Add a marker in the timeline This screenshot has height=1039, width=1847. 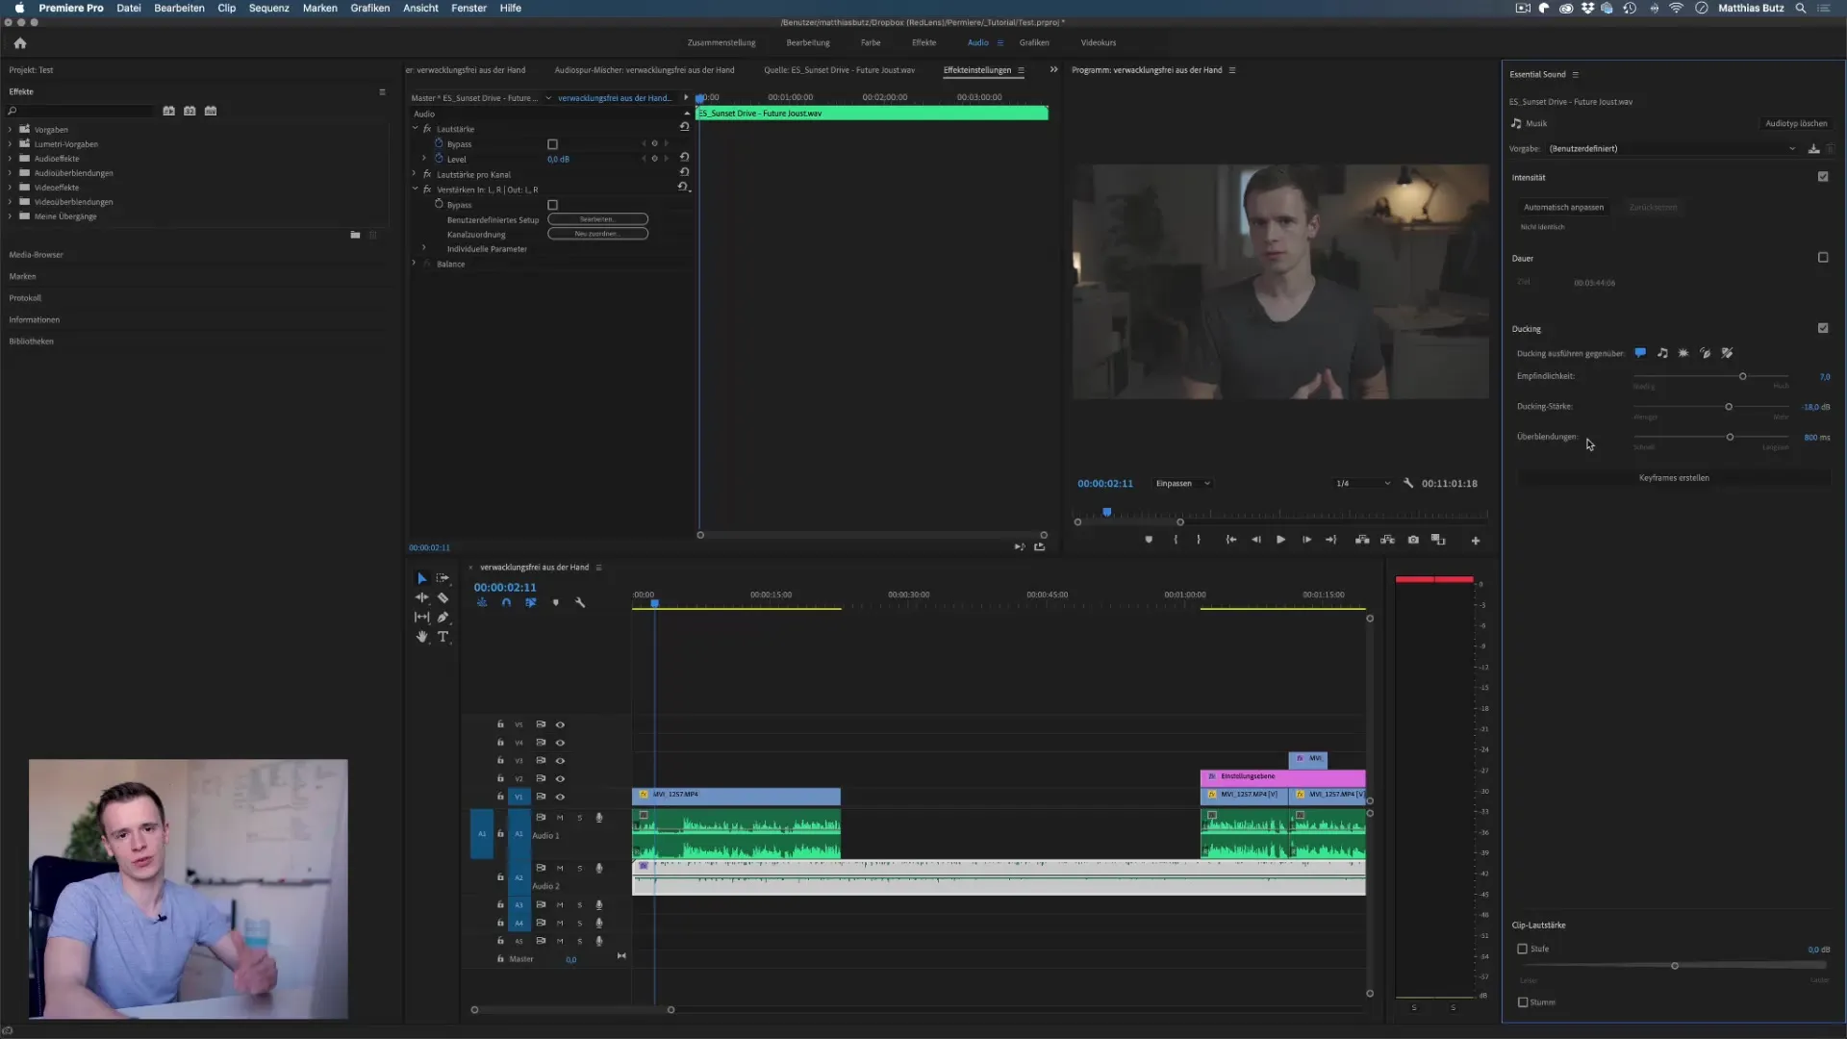555,602
